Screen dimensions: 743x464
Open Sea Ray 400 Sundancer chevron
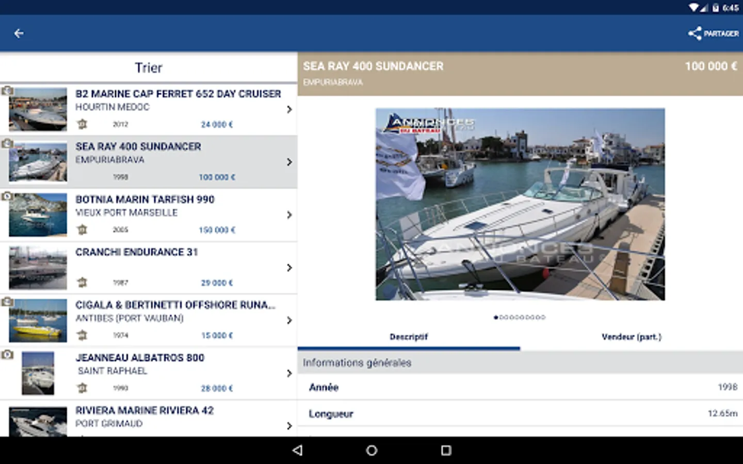289,162
